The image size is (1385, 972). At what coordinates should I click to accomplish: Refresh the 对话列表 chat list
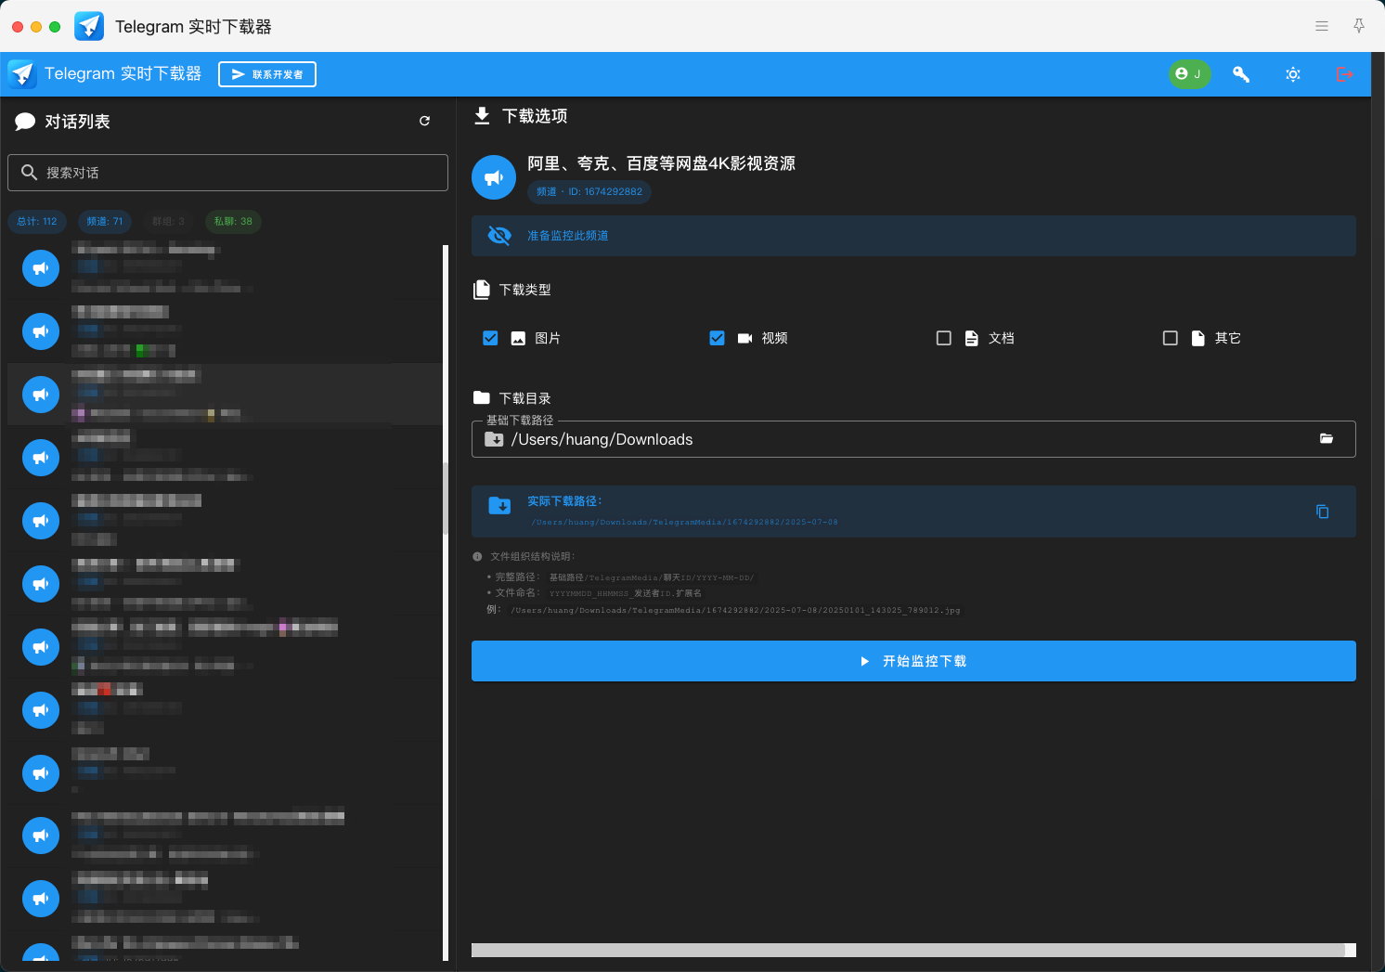(424, 121)
